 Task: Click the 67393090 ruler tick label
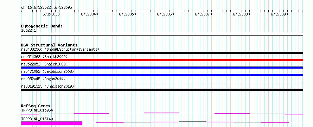(x=280, y=14)
